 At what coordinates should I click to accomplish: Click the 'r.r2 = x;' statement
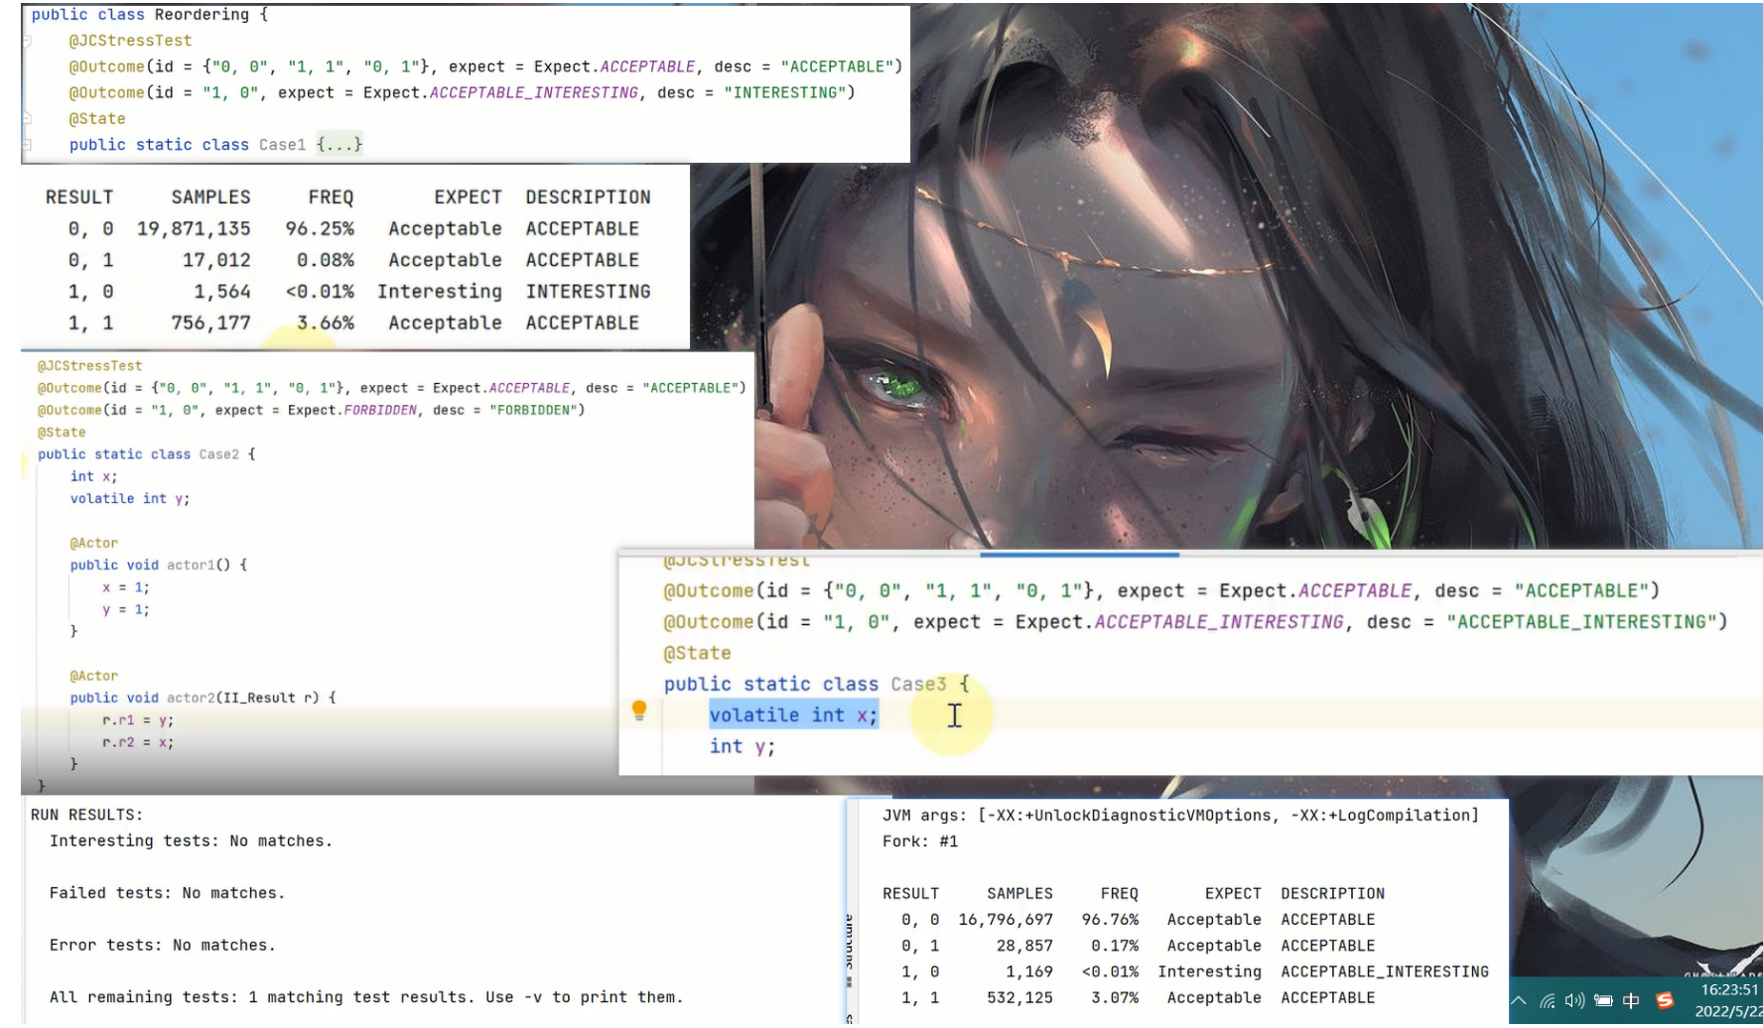(x=138, y=742)
